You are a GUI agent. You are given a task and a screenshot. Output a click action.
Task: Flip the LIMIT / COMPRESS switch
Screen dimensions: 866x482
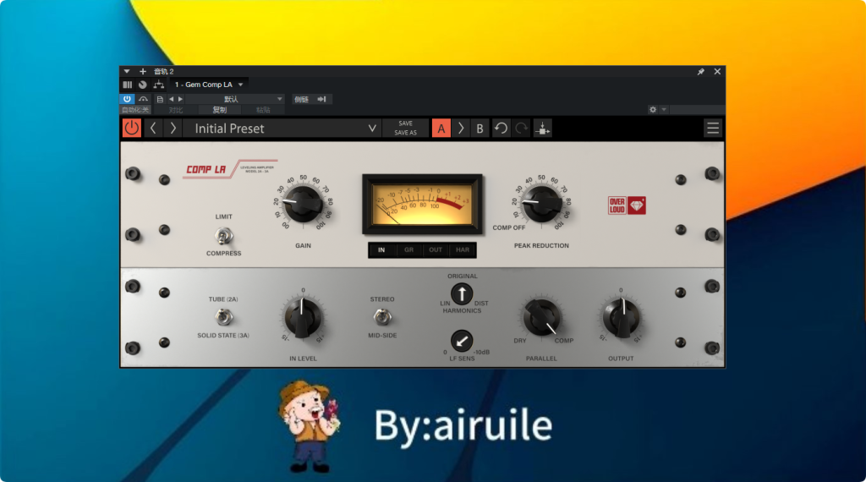point(223,236)
